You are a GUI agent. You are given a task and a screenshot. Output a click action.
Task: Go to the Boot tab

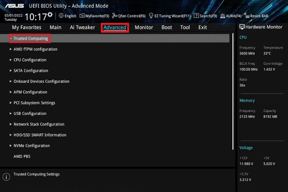[167, 28]
